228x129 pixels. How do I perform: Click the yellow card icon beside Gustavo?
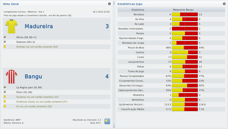[x=5, y=97]
